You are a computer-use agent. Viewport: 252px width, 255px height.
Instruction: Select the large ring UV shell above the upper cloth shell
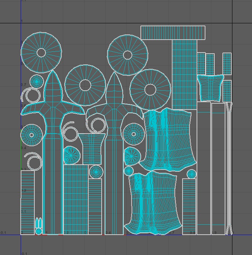[x=150, y=90]
